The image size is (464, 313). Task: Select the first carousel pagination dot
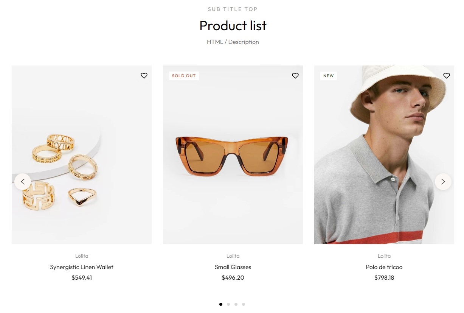221,304
